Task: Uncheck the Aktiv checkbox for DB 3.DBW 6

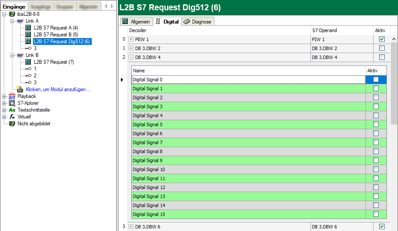Action: coord(382,226)
